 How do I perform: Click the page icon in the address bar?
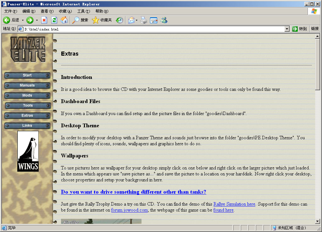click(21, 29)
